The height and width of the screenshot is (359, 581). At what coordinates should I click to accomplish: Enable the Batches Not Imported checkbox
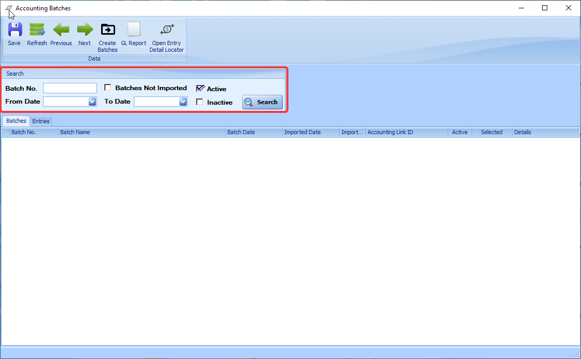(x=108, y=88)
